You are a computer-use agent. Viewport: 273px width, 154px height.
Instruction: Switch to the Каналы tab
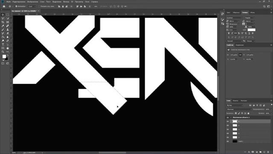tap(235, 101)
